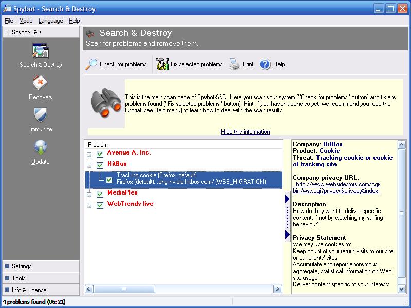Click the binoculars image in info panel
411x308 pixels.
106,103
